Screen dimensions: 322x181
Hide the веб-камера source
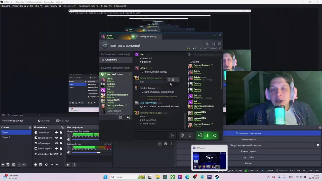pos(56,143)
